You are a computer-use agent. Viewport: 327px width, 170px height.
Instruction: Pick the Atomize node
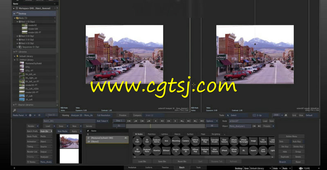point(157,150)
